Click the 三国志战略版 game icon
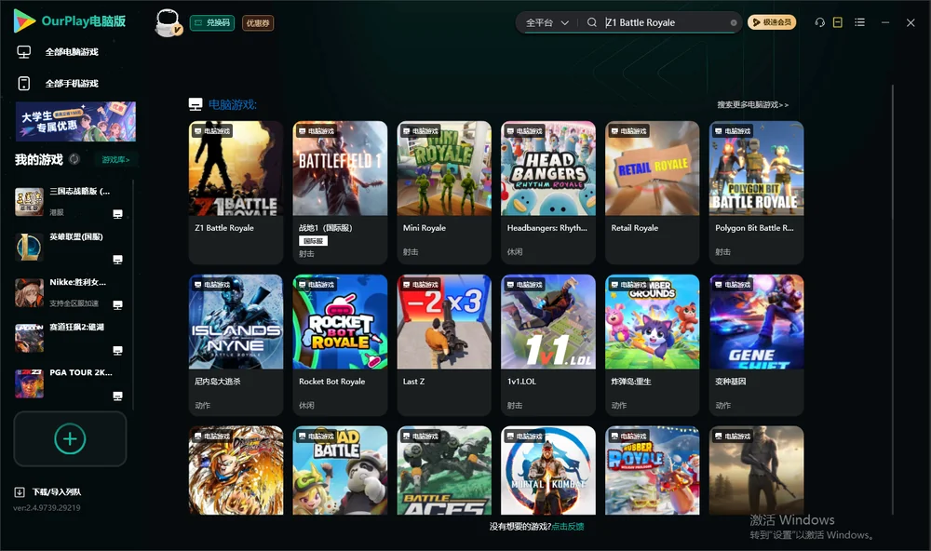The width and height of the screenshot is (931, 551). (29, 202)
